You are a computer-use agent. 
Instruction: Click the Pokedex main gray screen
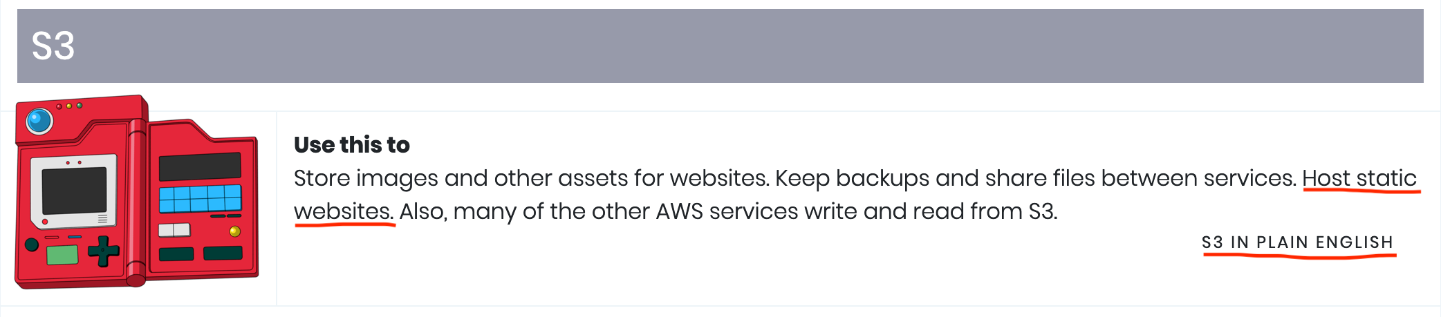tap(74, 191)
